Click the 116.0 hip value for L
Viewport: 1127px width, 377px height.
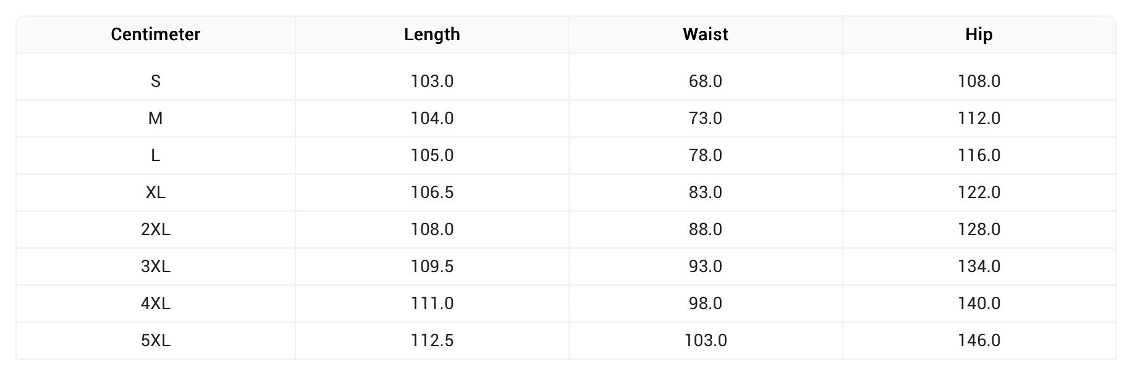[979, 155]
